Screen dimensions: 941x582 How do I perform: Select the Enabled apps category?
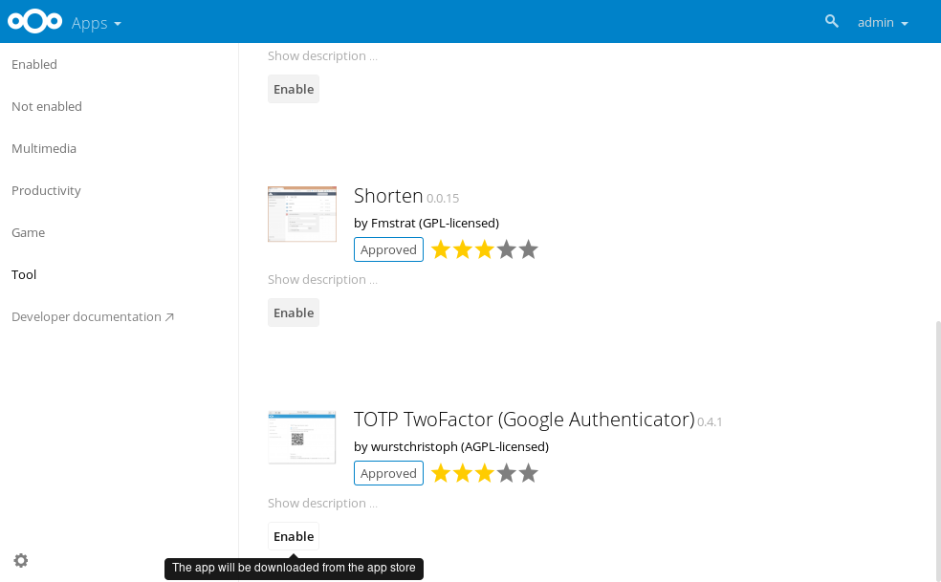tap(34, 65)
